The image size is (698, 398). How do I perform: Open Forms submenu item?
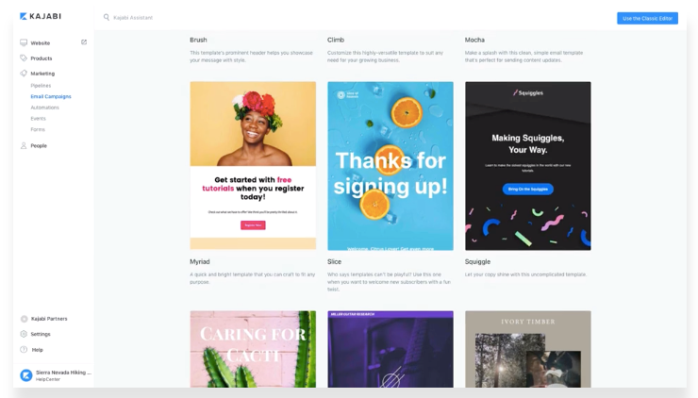38,129
